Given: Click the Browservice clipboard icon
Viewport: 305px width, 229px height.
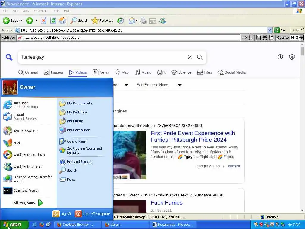Looking at the screenshot, I should (x=272, y=38).
